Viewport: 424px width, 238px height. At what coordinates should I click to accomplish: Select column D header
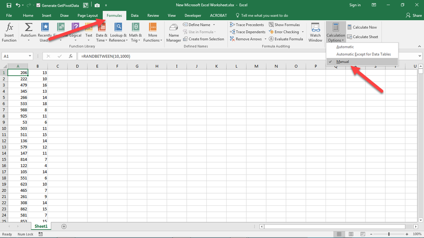(77, 66)
